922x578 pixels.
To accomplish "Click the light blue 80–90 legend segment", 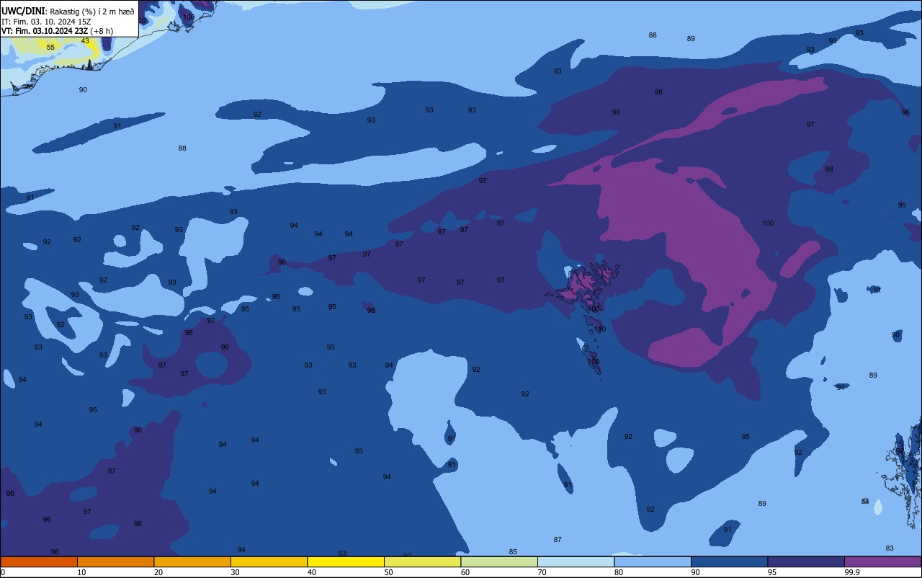I will coord(653,561).
